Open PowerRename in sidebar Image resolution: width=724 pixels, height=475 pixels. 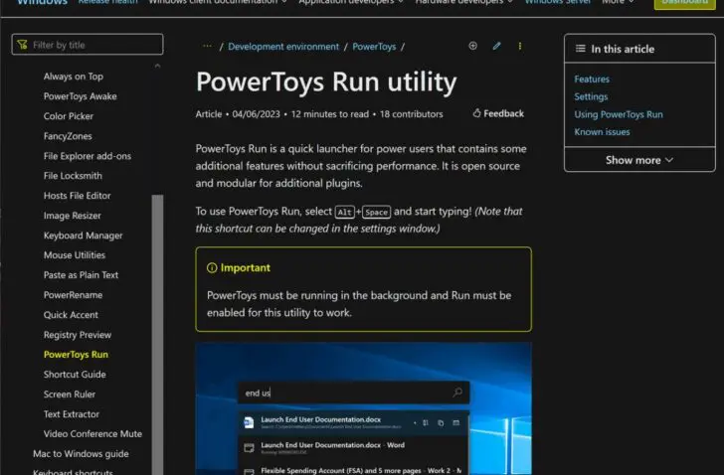[73, 295]
